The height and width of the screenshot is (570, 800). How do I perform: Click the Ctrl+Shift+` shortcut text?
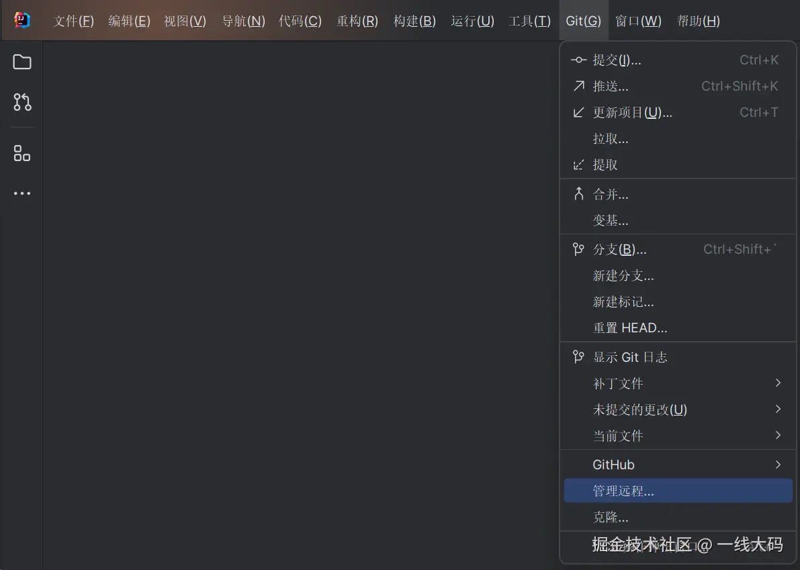[x=740, y=249]
